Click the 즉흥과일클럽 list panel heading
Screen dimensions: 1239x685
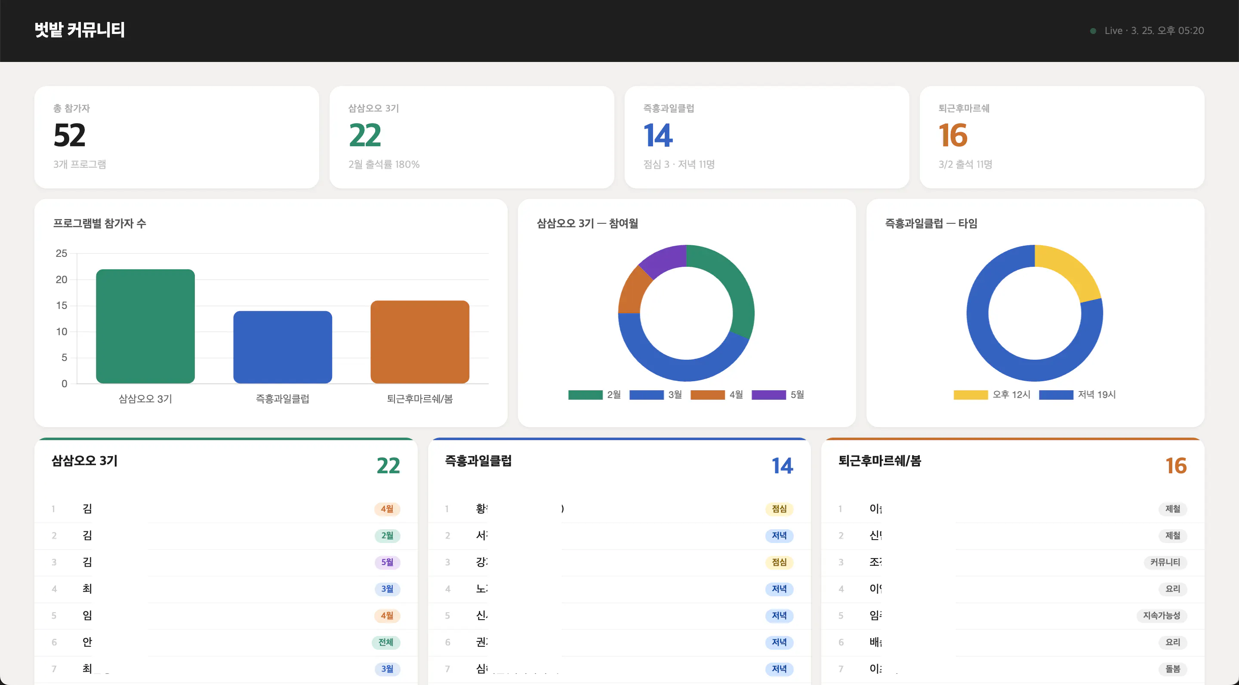pos(478,460)
